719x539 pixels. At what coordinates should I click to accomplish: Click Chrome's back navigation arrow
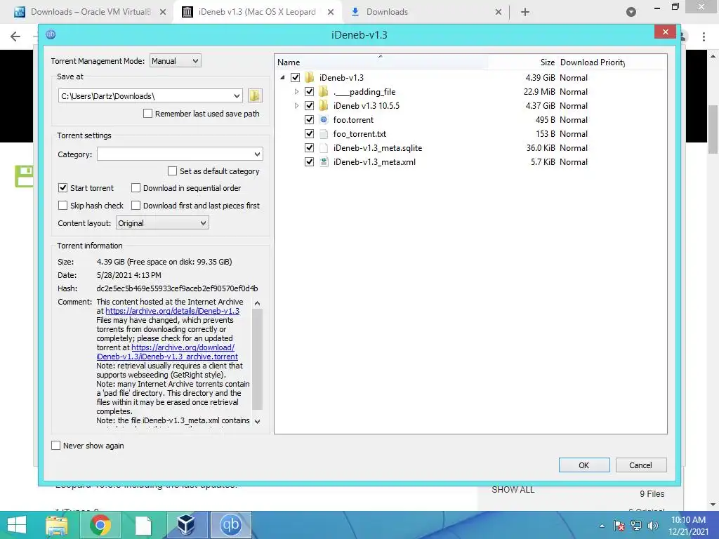tap(15, 36)
